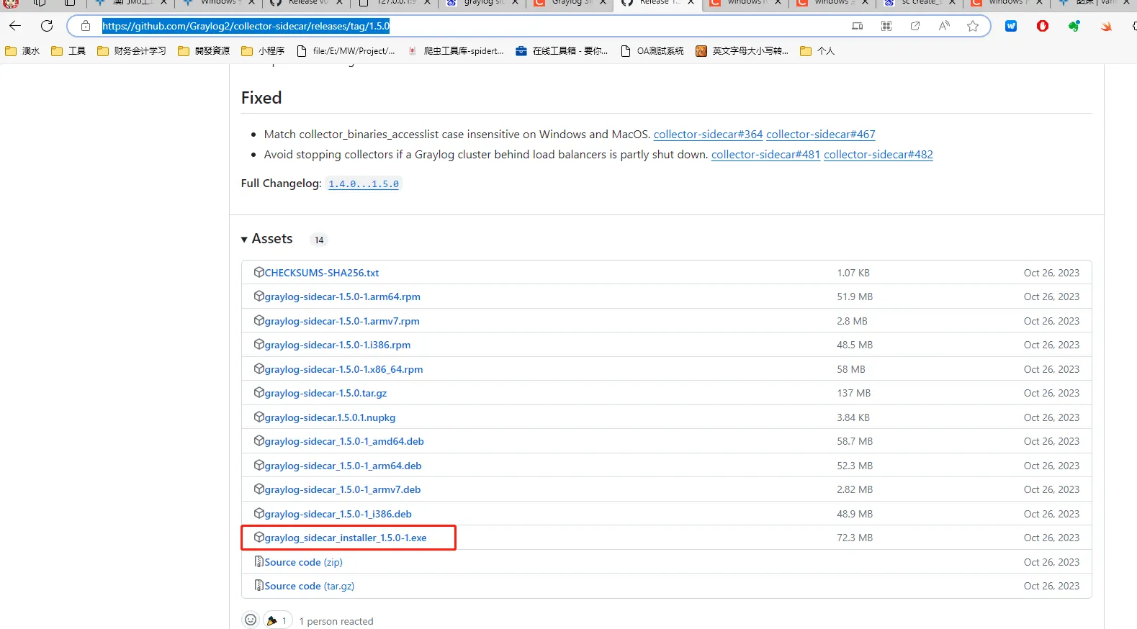Open the 1.4.0...1.5.0 changelog link

pyautogui.click(x=364, y=184)
